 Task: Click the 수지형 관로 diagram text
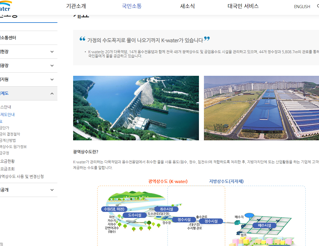[194, 228]
